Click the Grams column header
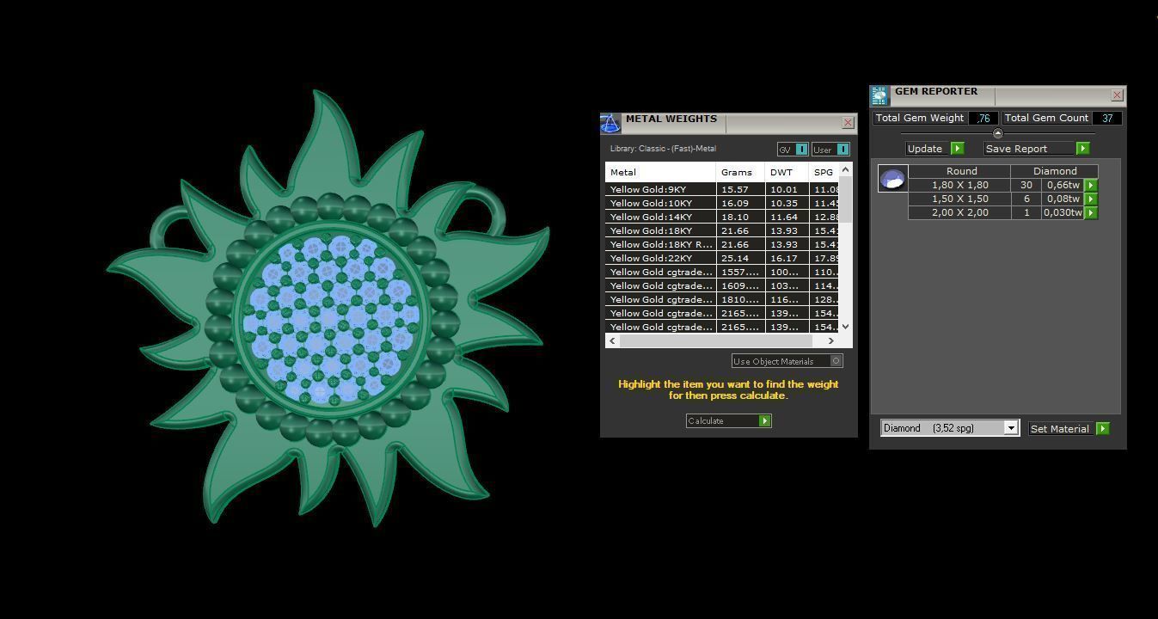 pos(740,172)
